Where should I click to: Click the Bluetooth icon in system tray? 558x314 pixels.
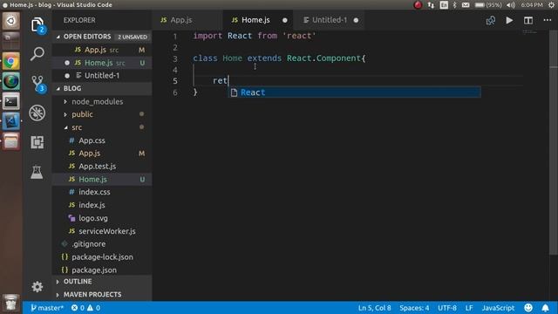tap(454, 4)
